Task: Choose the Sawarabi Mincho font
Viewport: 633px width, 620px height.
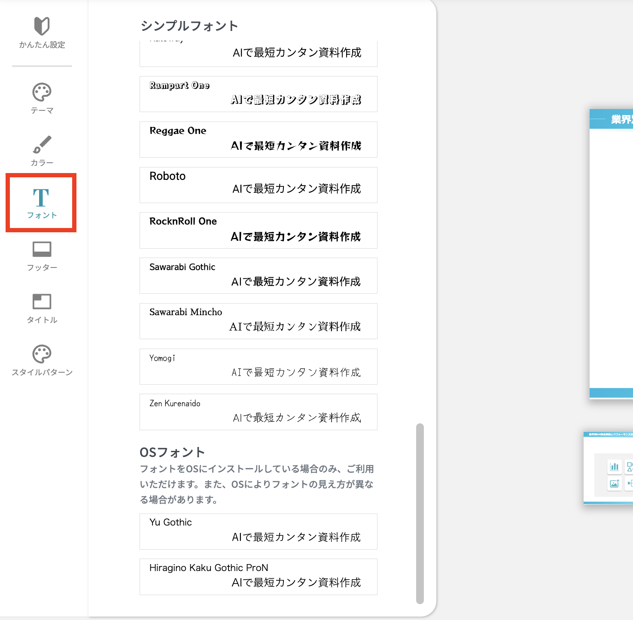Action: point(259,321)
